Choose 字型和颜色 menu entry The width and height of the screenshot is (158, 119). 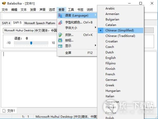tap(77, 22)
